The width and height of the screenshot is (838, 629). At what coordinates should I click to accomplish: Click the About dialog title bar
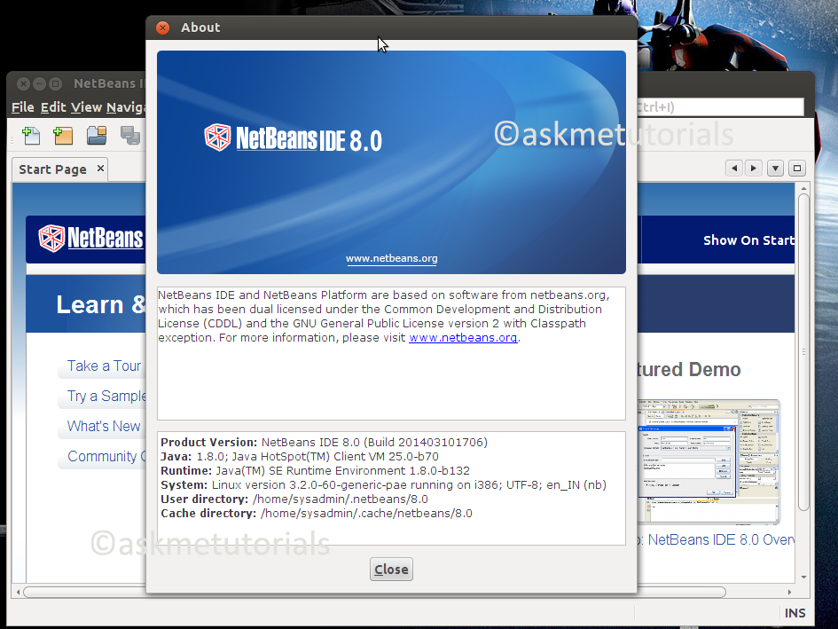pos(391,28)
